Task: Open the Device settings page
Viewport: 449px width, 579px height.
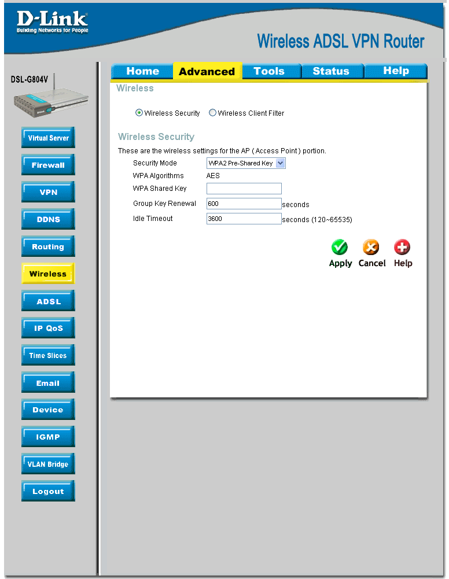Action: click(x=49, y=410)
